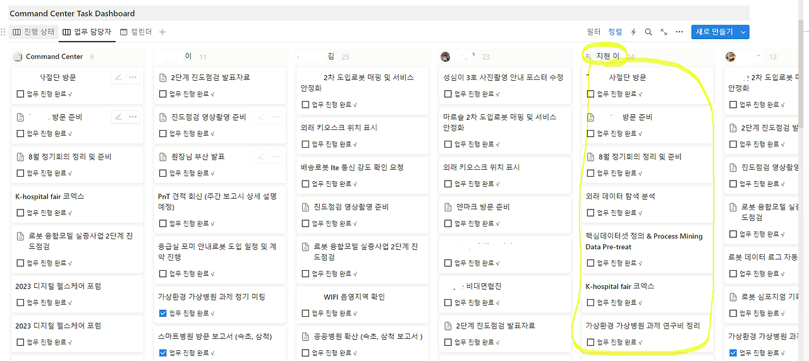809x361 pixels.
Task: Check 업무 진행 완료 on WIFI 음영지역 확인
Action: click(x=306, y=313)
